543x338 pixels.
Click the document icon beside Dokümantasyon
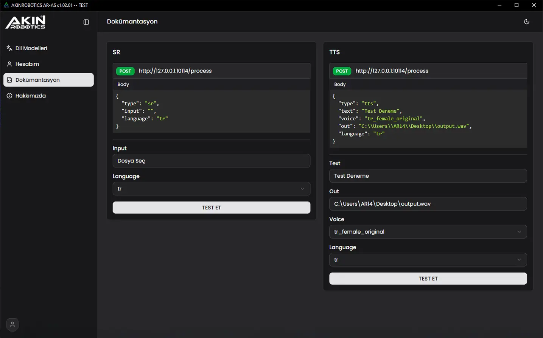pos(9,80)
